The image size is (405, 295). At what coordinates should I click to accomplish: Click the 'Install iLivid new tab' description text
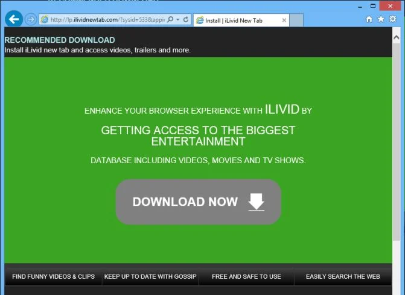tap(97, 50)
